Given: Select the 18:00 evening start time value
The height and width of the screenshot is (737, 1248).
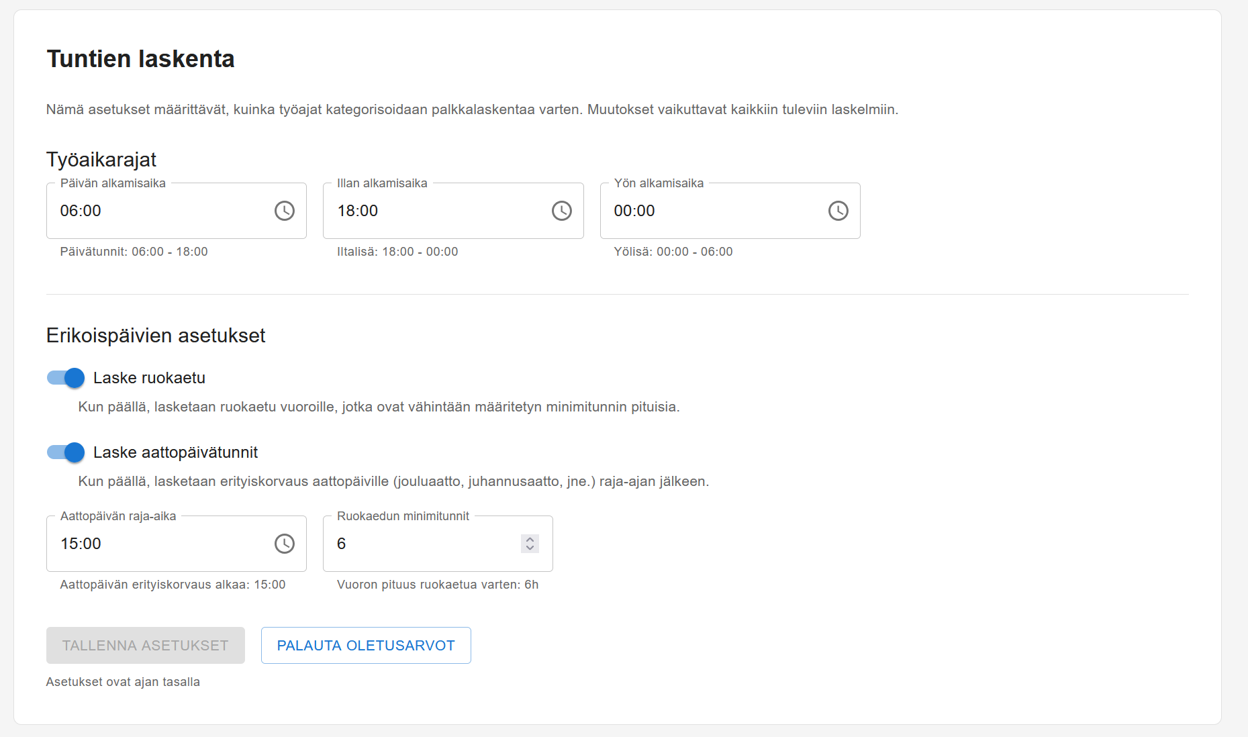Looking at the screenshot, I should click(358, 211).
